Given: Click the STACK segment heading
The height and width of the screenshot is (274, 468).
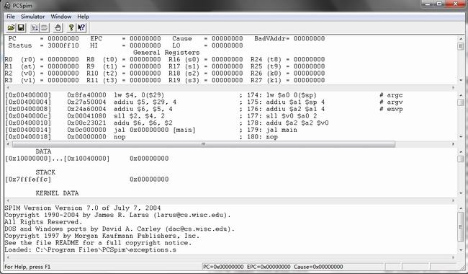Looking at the screenshot, I should coord(45,172).
